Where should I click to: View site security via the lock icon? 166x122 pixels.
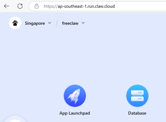pos(37,6)
